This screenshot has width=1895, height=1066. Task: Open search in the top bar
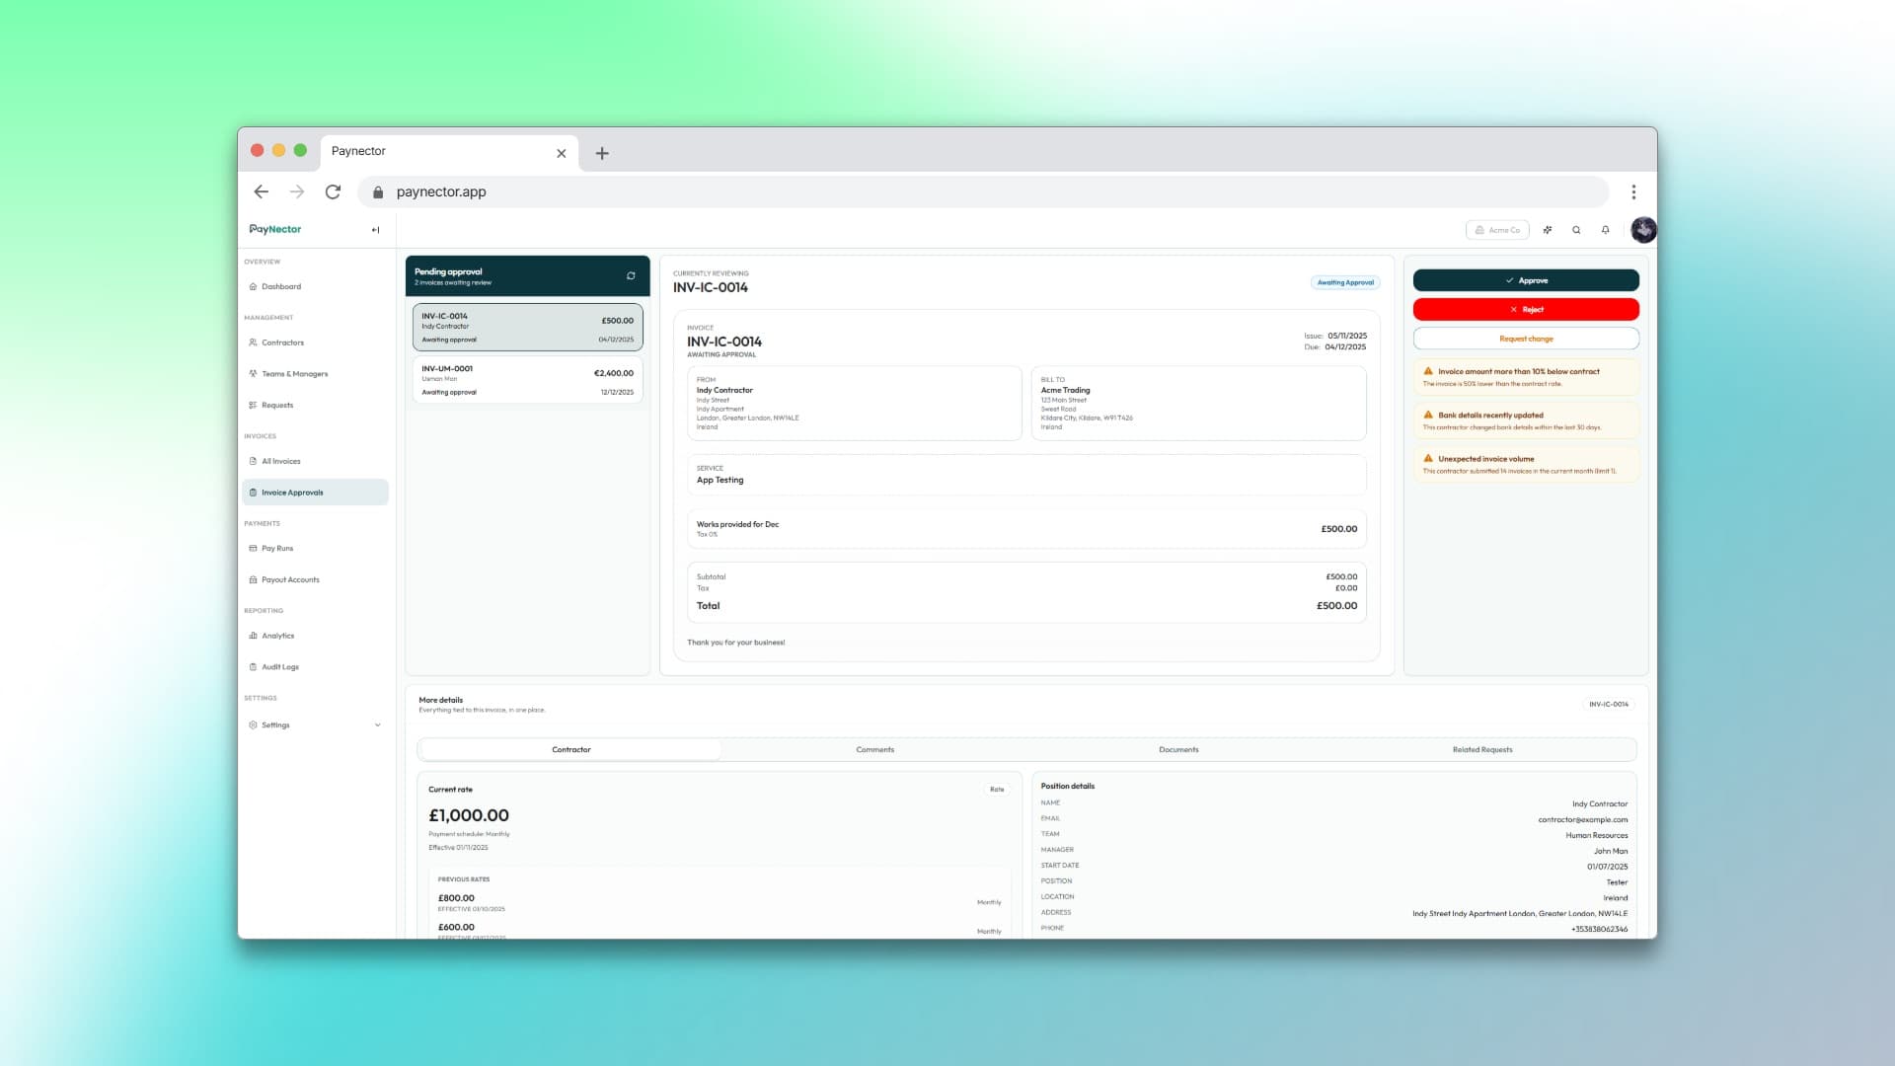[1576, 229]
